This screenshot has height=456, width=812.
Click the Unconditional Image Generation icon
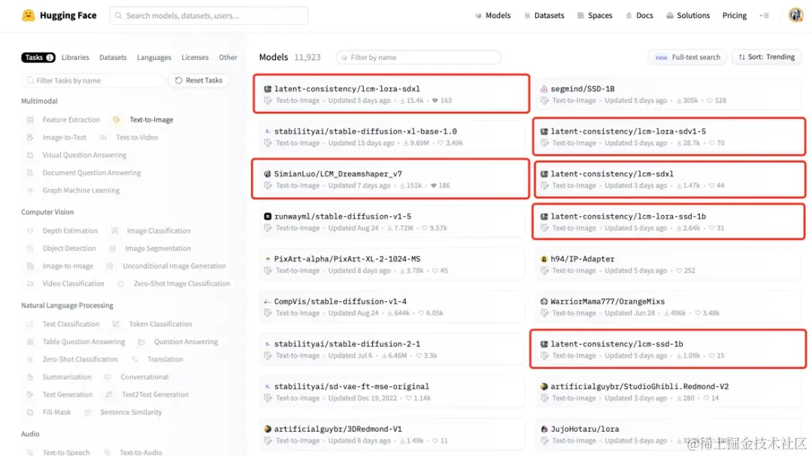pos(110,266)
